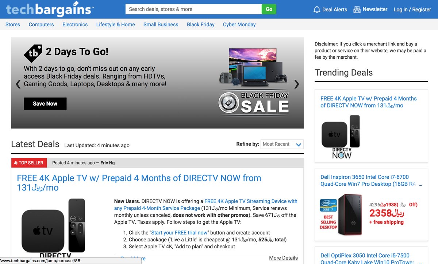Click the Newsletter icon

357,9
